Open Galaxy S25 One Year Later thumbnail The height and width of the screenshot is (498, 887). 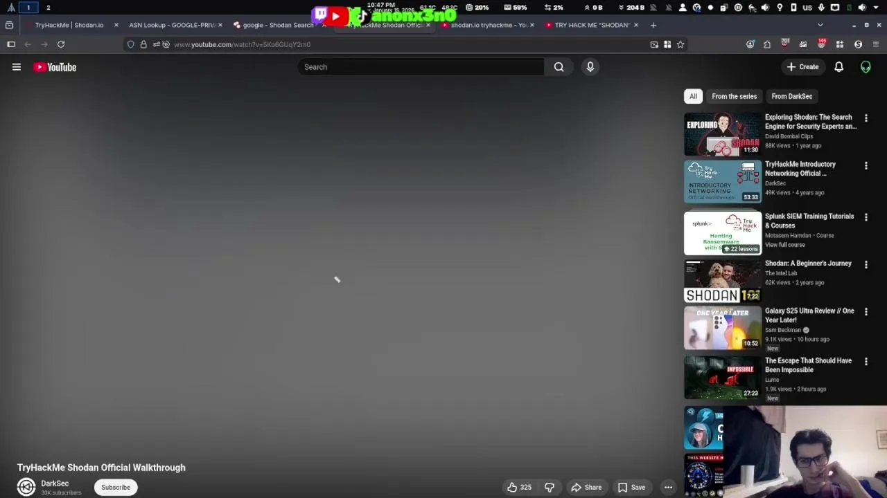pyautogui.click(x=723, y=328)
